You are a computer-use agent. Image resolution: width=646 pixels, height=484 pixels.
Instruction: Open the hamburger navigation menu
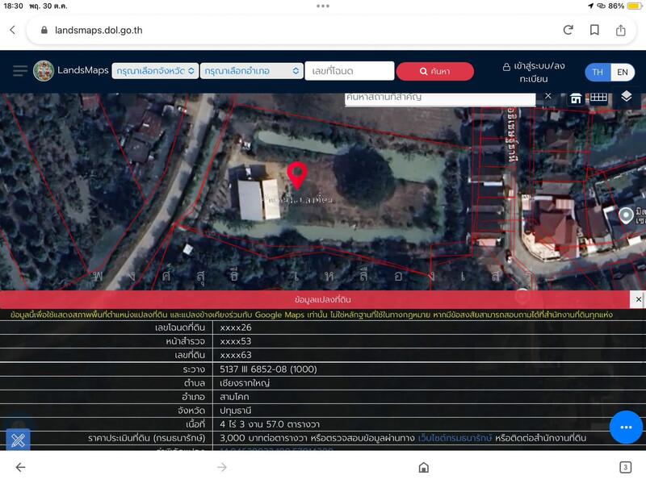click(x=20, y=71)
